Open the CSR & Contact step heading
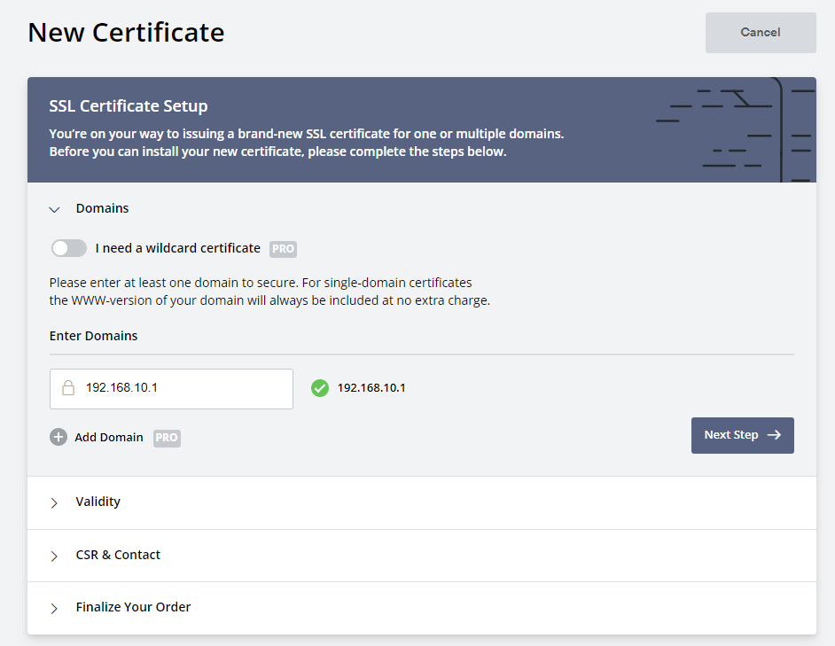Viewport: 835px width, 646px height. coord(118,555)
